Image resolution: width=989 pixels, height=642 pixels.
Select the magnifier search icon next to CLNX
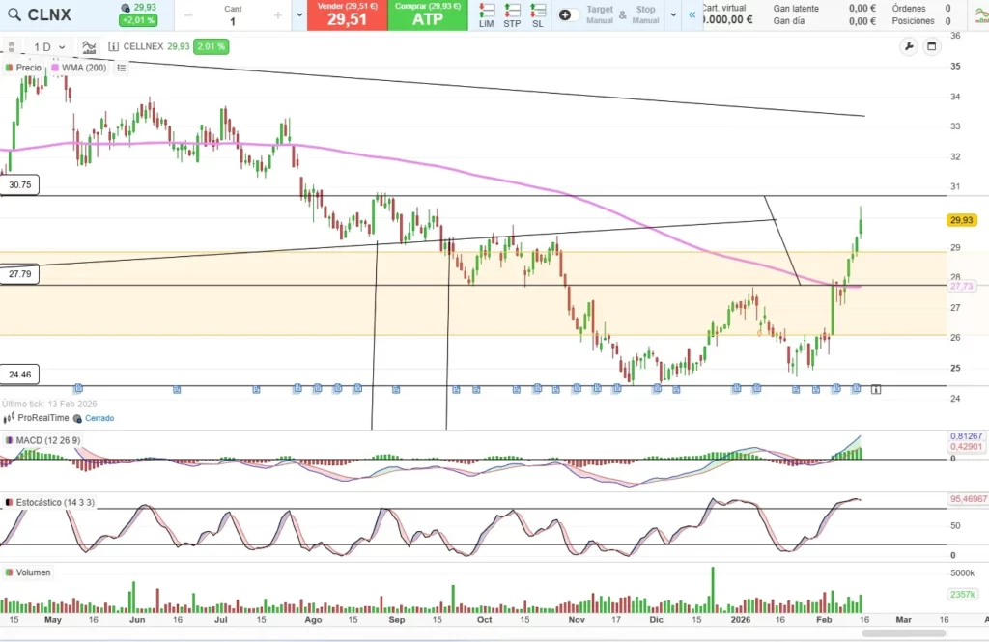[x=14, y=14]
